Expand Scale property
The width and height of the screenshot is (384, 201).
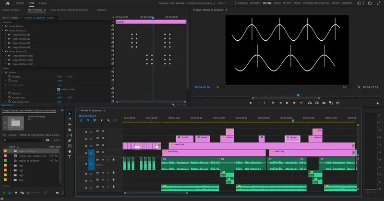[x=5, y=81]
